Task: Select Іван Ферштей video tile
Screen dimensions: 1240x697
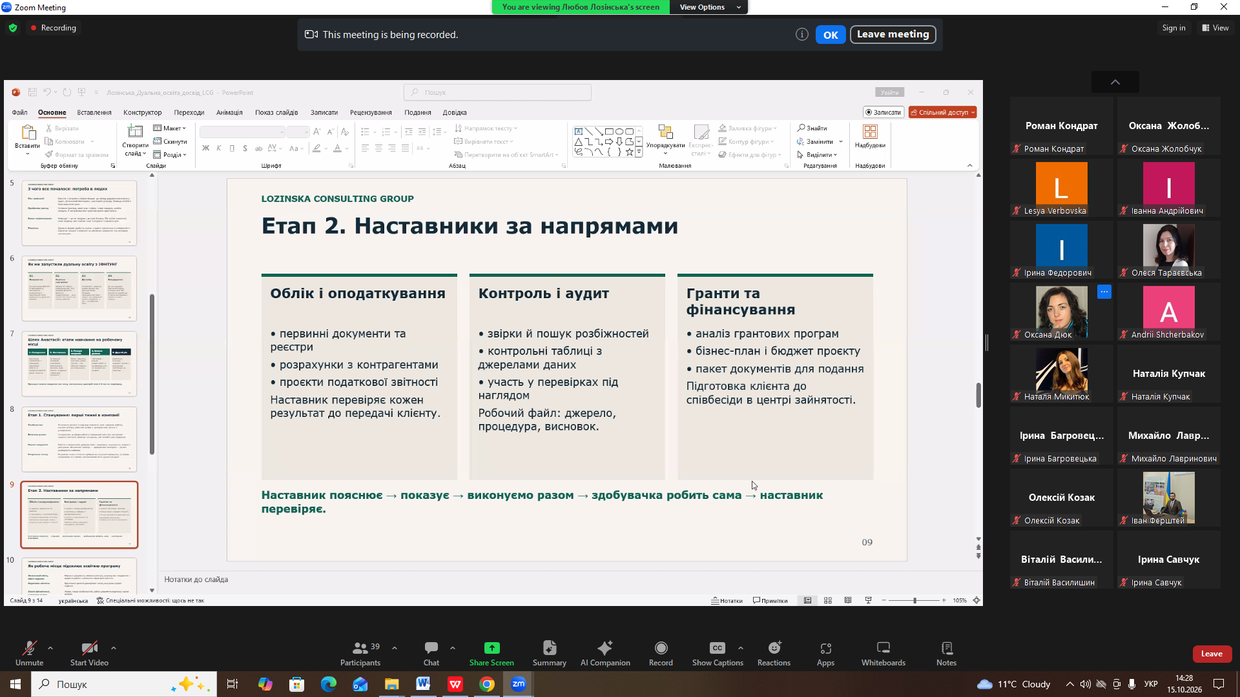Action: pos(1168,499)
